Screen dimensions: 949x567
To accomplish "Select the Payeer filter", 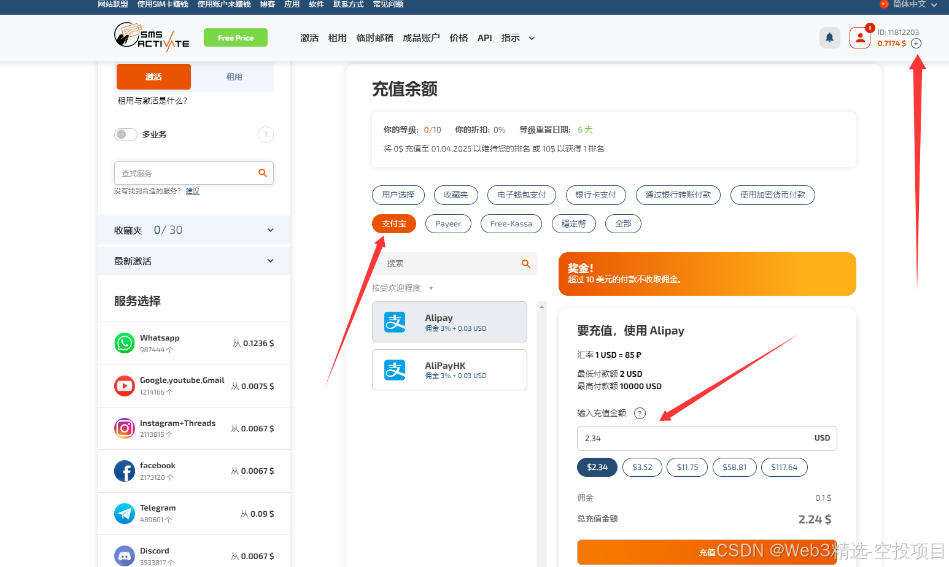I will 448,224.
